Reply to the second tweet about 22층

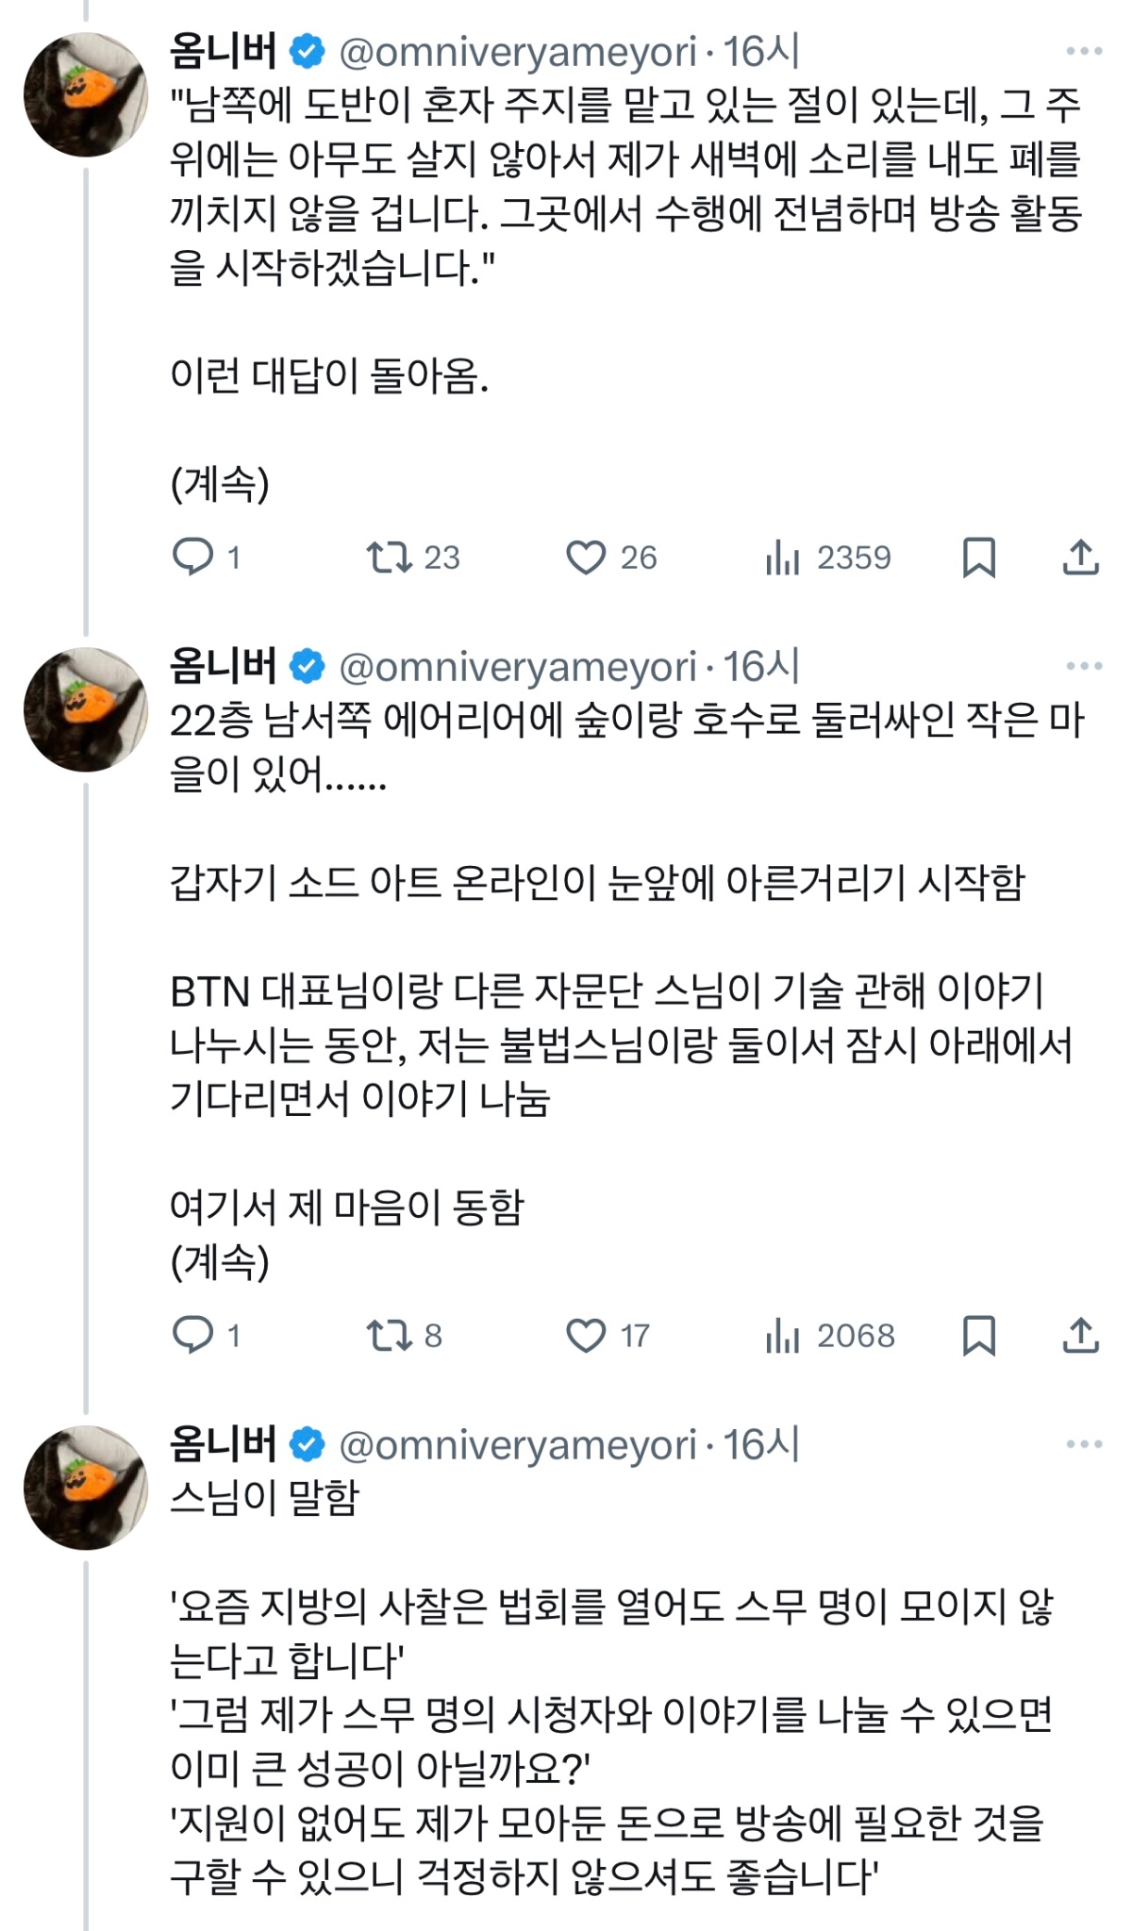[x=193, y=1335]
